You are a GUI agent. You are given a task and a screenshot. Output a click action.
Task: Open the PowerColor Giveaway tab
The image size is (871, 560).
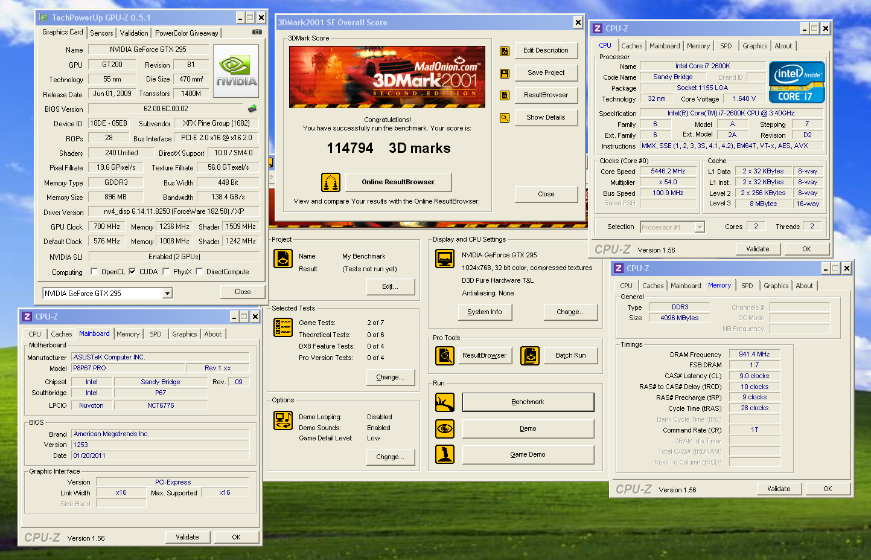187,33
